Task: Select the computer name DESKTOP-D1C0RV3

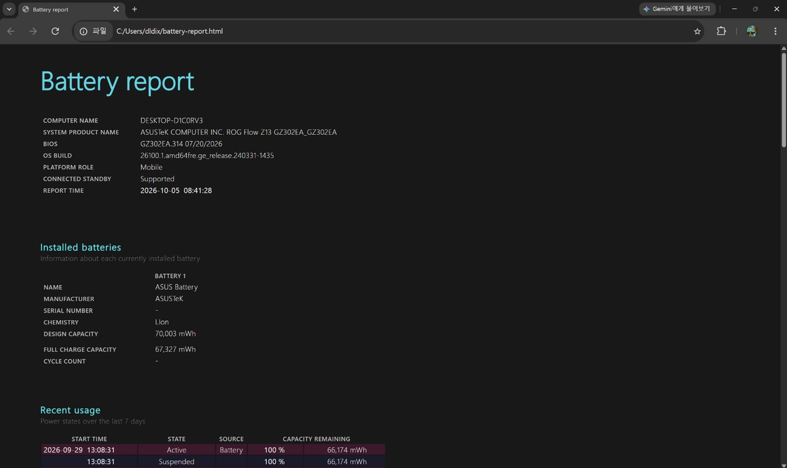Action: [171, 120]
